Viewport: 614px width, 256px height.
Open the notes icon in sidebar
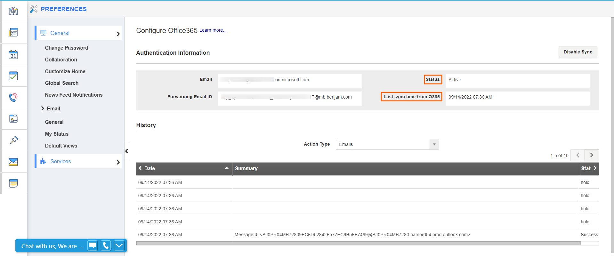pyautogui.click(x=13, y=183)
